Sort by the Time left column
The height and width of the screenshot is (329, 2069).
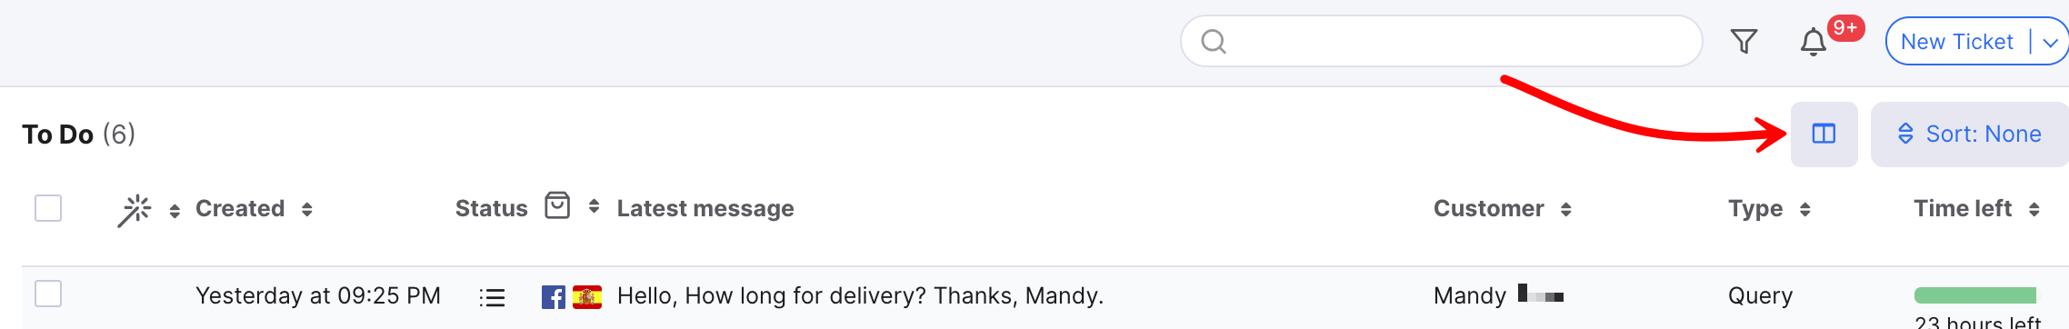click(2034, 209)
